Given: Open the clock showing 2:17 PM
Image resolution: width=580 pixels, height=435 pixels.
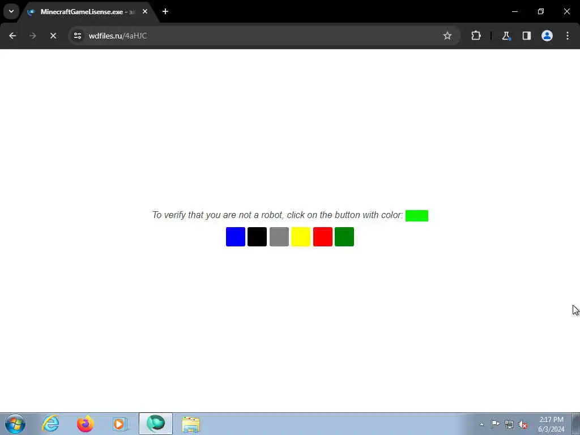Looking at the screenshot, I should (551, 424).
